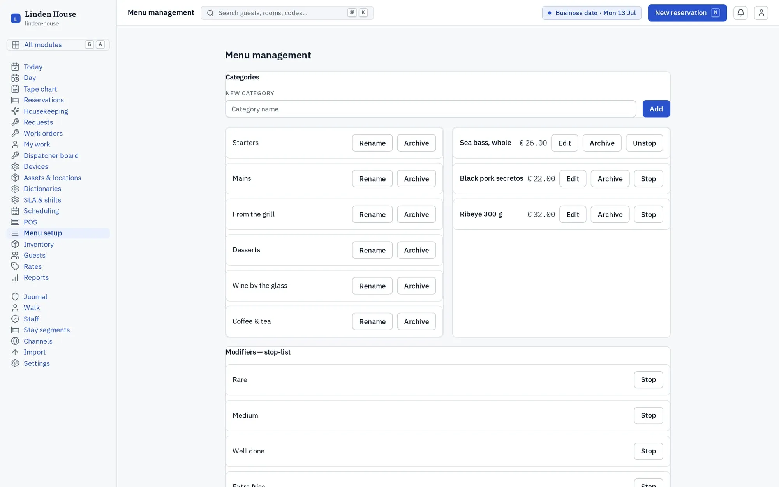This screenshot has height=487, width=779.
Task: Click the Journal shield icon
Action: point(15,297)
